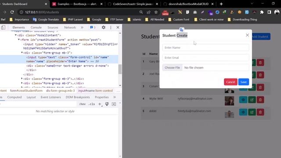This screenshot has height=158, width=281.
Task: Open the Extensions puzzle icon
Action: [x=262, y=12]
